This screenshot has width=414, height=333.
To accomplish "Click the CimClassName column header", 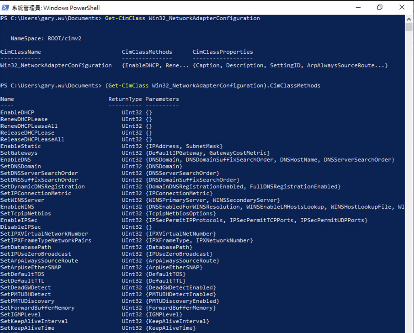I will point(21,52).
